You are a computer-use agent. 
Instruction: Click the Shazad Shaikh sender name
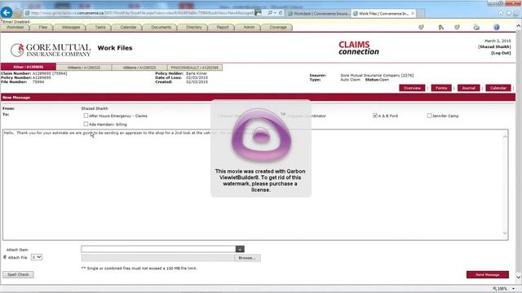(95, 108)
